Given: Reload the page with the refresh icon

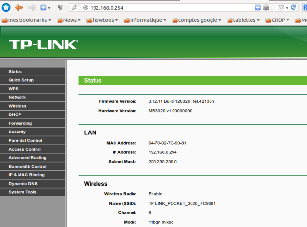Looking at the screenshot, I should [x=294, y=8].
